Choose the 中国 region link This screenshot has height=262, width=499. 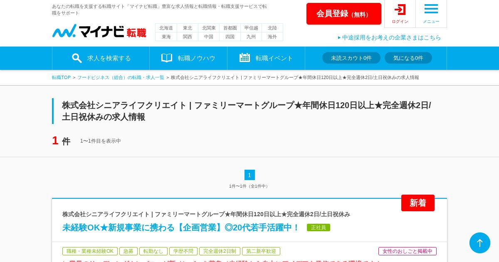pyautogui.click(x=209, y=37)
